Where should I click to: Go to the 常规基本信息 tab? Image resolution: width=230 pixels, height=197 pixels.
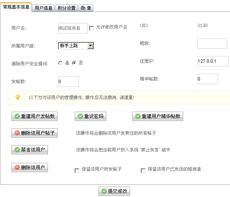16,7
